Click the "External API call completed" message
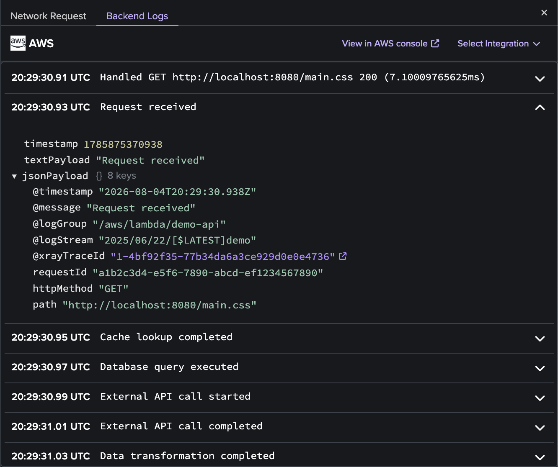The image size is (558, 467). [x=181, y=426]
